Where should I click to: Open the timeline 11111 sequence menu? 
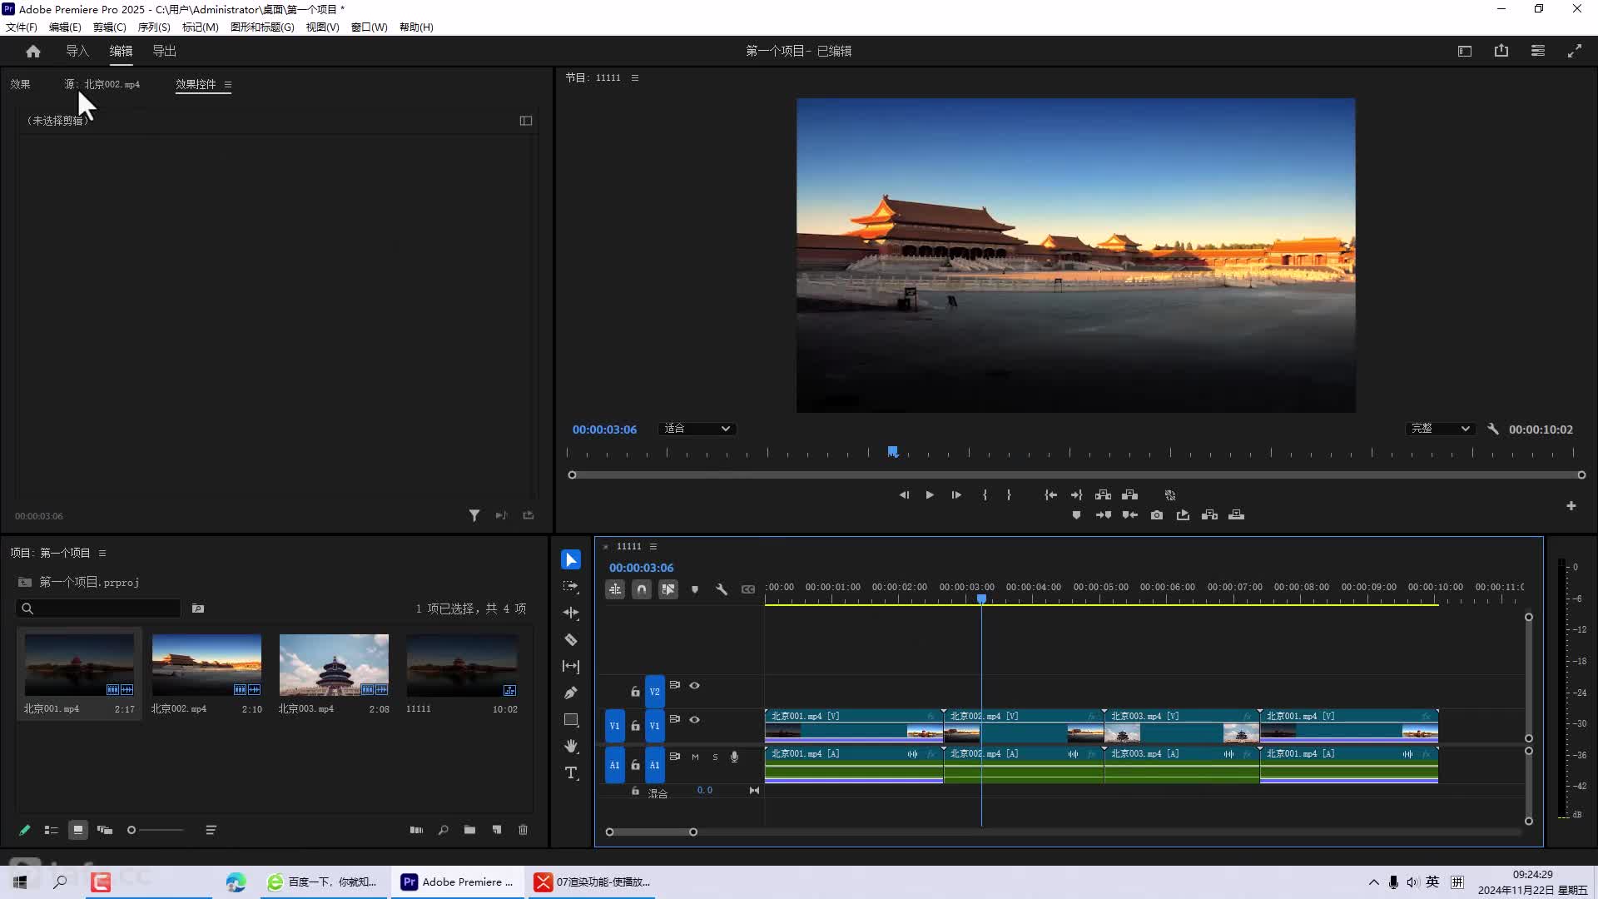point(653,546)
